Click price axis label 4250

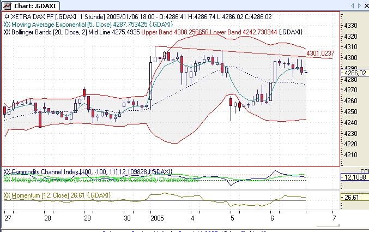350,112
